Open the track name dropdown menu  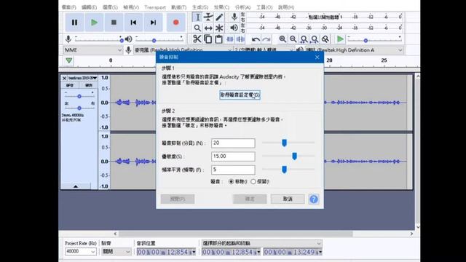pos(82,78)
